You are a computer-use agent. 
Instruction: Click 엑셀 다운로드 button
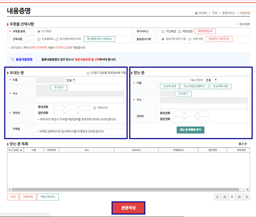[48, 197]
